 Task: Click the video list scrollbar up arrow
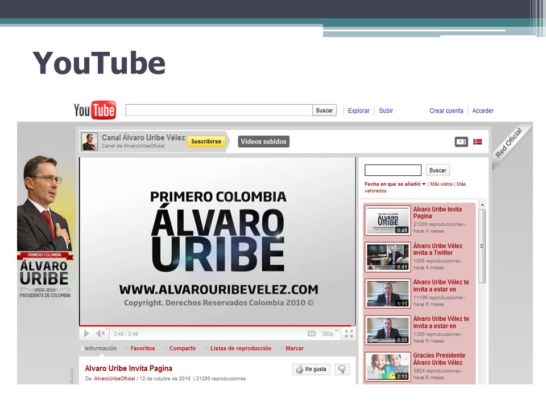482,205
